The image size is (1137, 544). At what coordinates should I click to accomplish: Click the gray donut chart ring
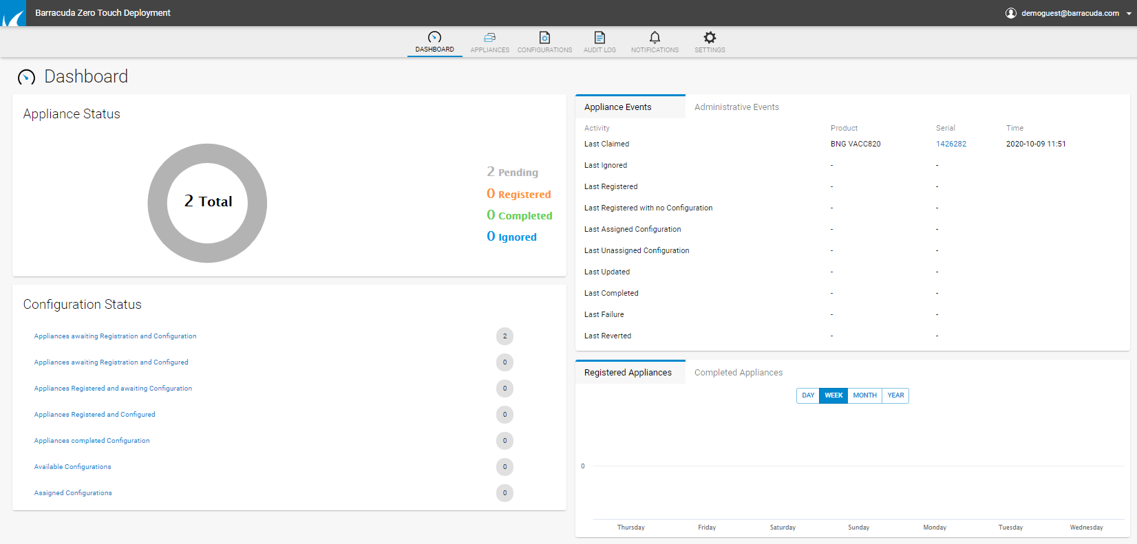(158, 203)
